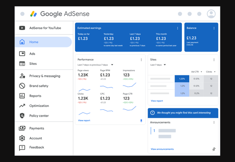Open the Ad CTR column dropdown

[x=201, y=72]
